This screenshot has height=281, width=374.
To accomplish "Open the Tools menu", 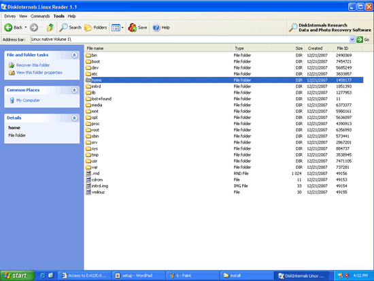I will [58, 16].
